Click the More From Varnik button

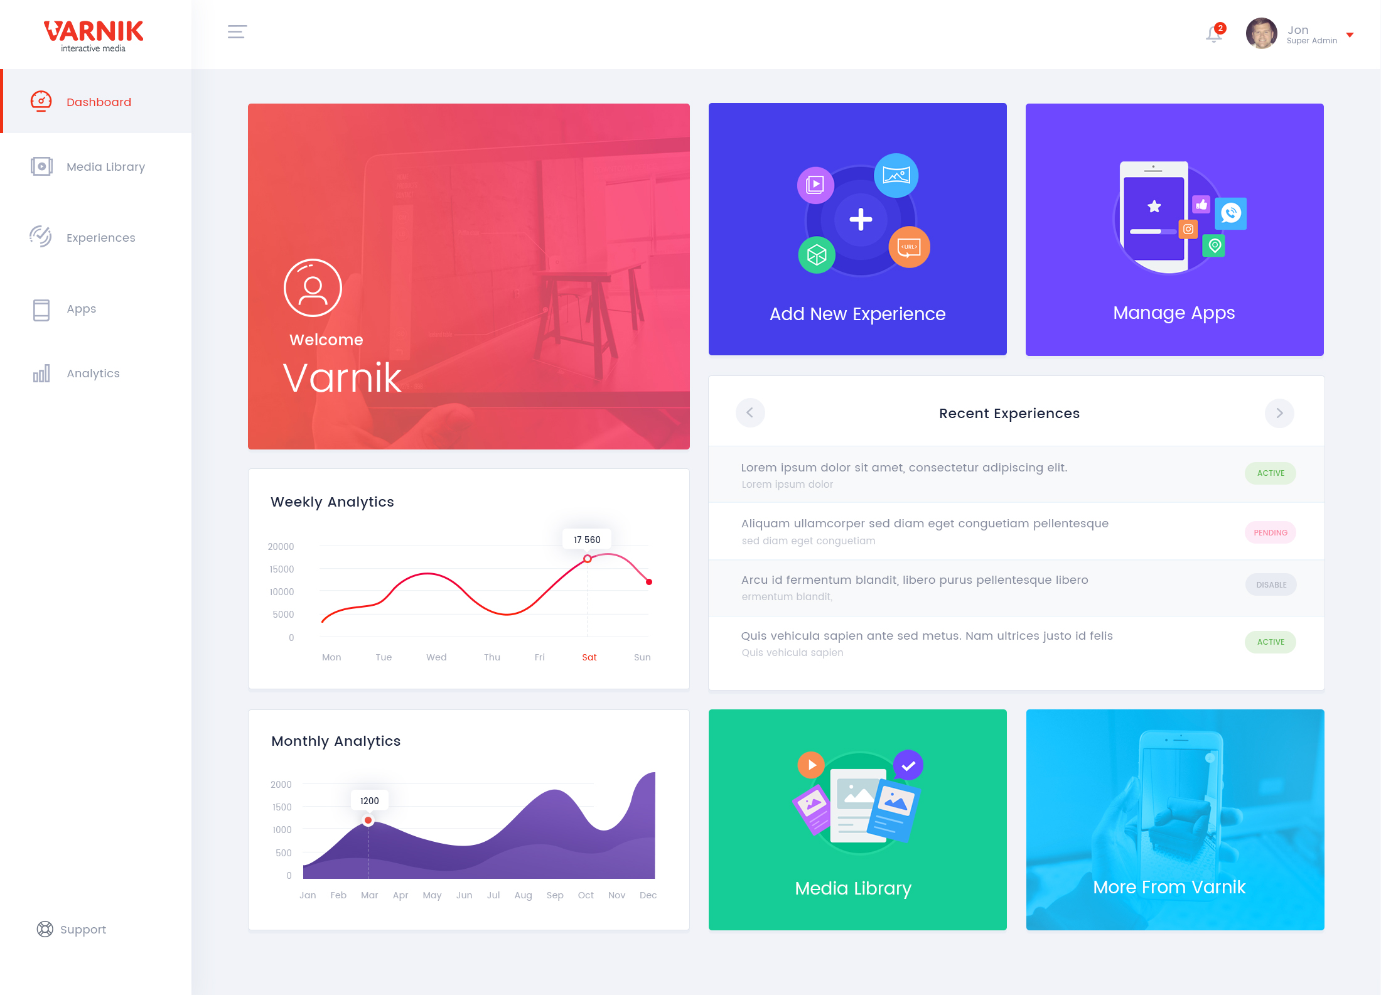click(x=1175, y=817)
